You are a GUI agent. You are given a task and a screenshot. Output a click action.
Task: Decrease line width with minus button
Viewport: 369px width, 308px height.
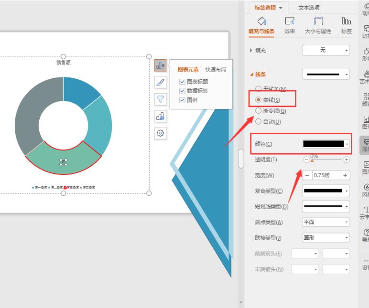click(x=307, y=175)
